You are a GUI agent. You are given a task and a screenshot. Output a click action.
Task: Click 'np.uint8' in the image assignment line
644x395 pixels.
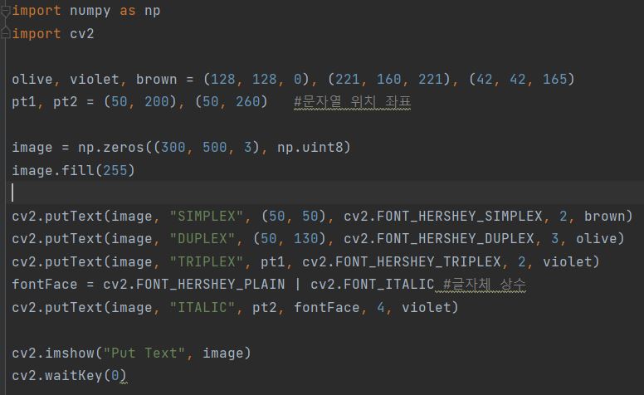click(x=310, y=147)
